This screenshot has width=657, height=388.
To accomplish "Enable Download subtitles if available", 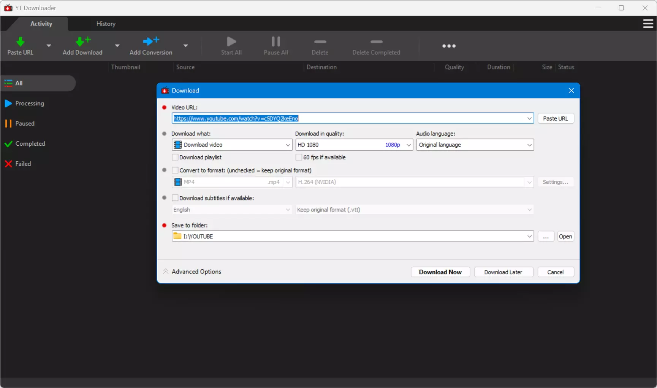I will pos(175,198).
